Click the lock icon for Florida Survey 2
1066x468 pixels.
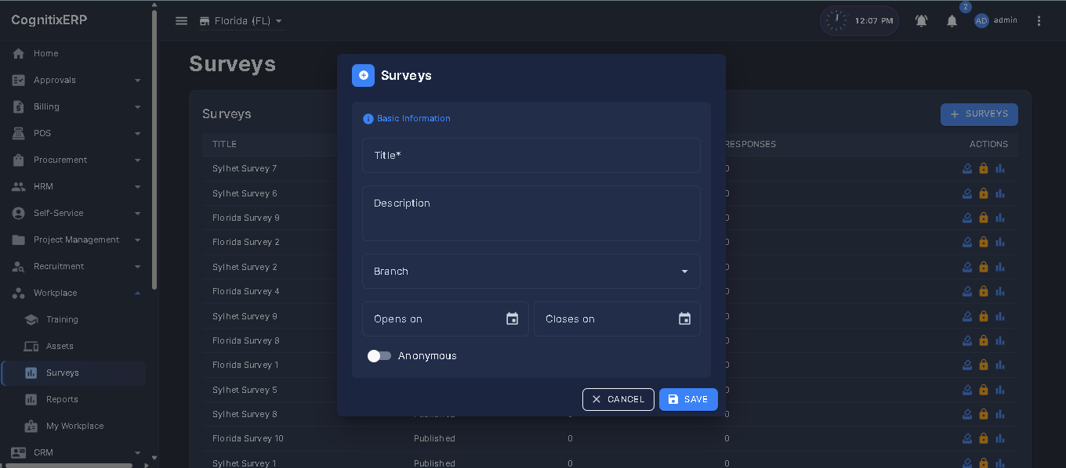[984, 242]
